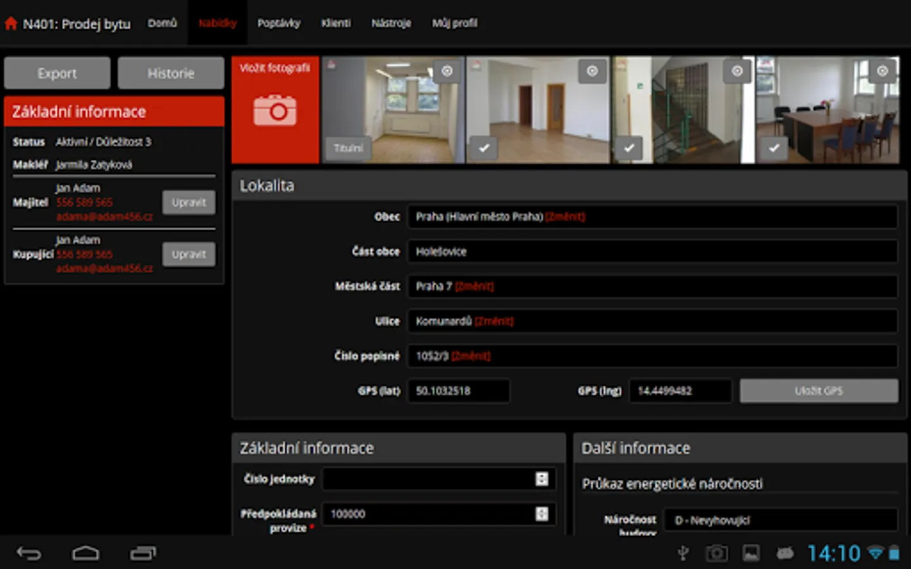
Task: Click the GPS (lng) field 14.4499482
Action: (x=680, y=391)
